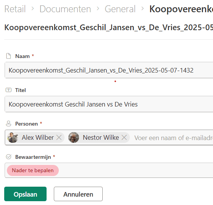Go to the Retail breadcrumb
This screenshot has width=213, height=205.
pyautogui.click(x=15, y=9)
